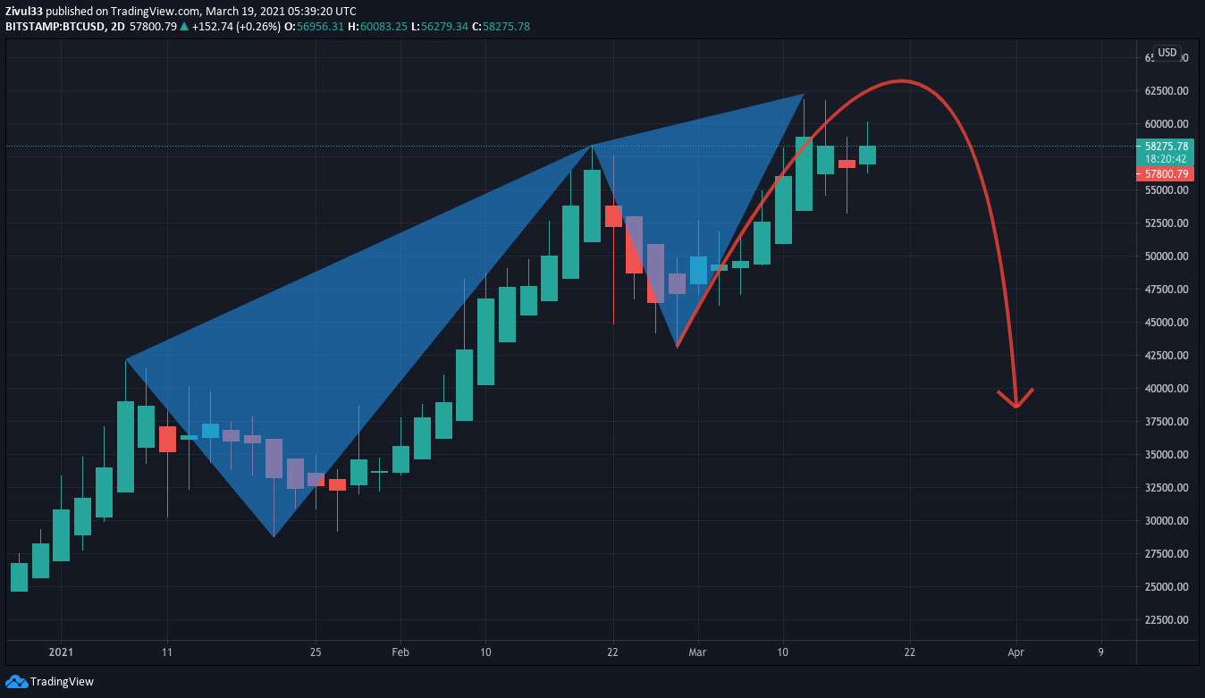Click the 40000.00 price axis label
This screenshot has height=698, width=1205.
[x=1167, y=389]
